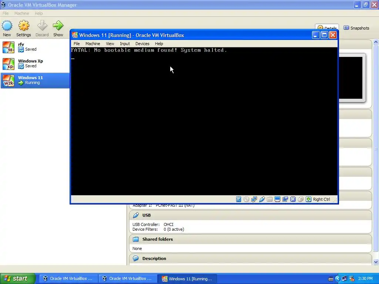
Task: Click the network adapters status icon
Action: [x=254, y=199]
